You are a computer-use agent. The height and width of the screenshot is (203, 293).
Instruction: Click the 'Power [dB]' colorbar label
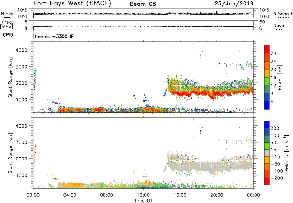click(279, 77)
